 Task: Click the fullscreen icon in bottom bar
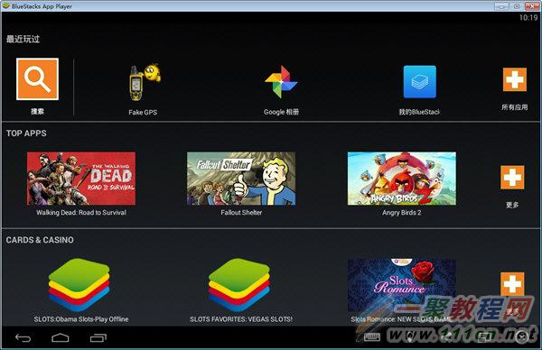pyautogui.click(x=484, y=336)
